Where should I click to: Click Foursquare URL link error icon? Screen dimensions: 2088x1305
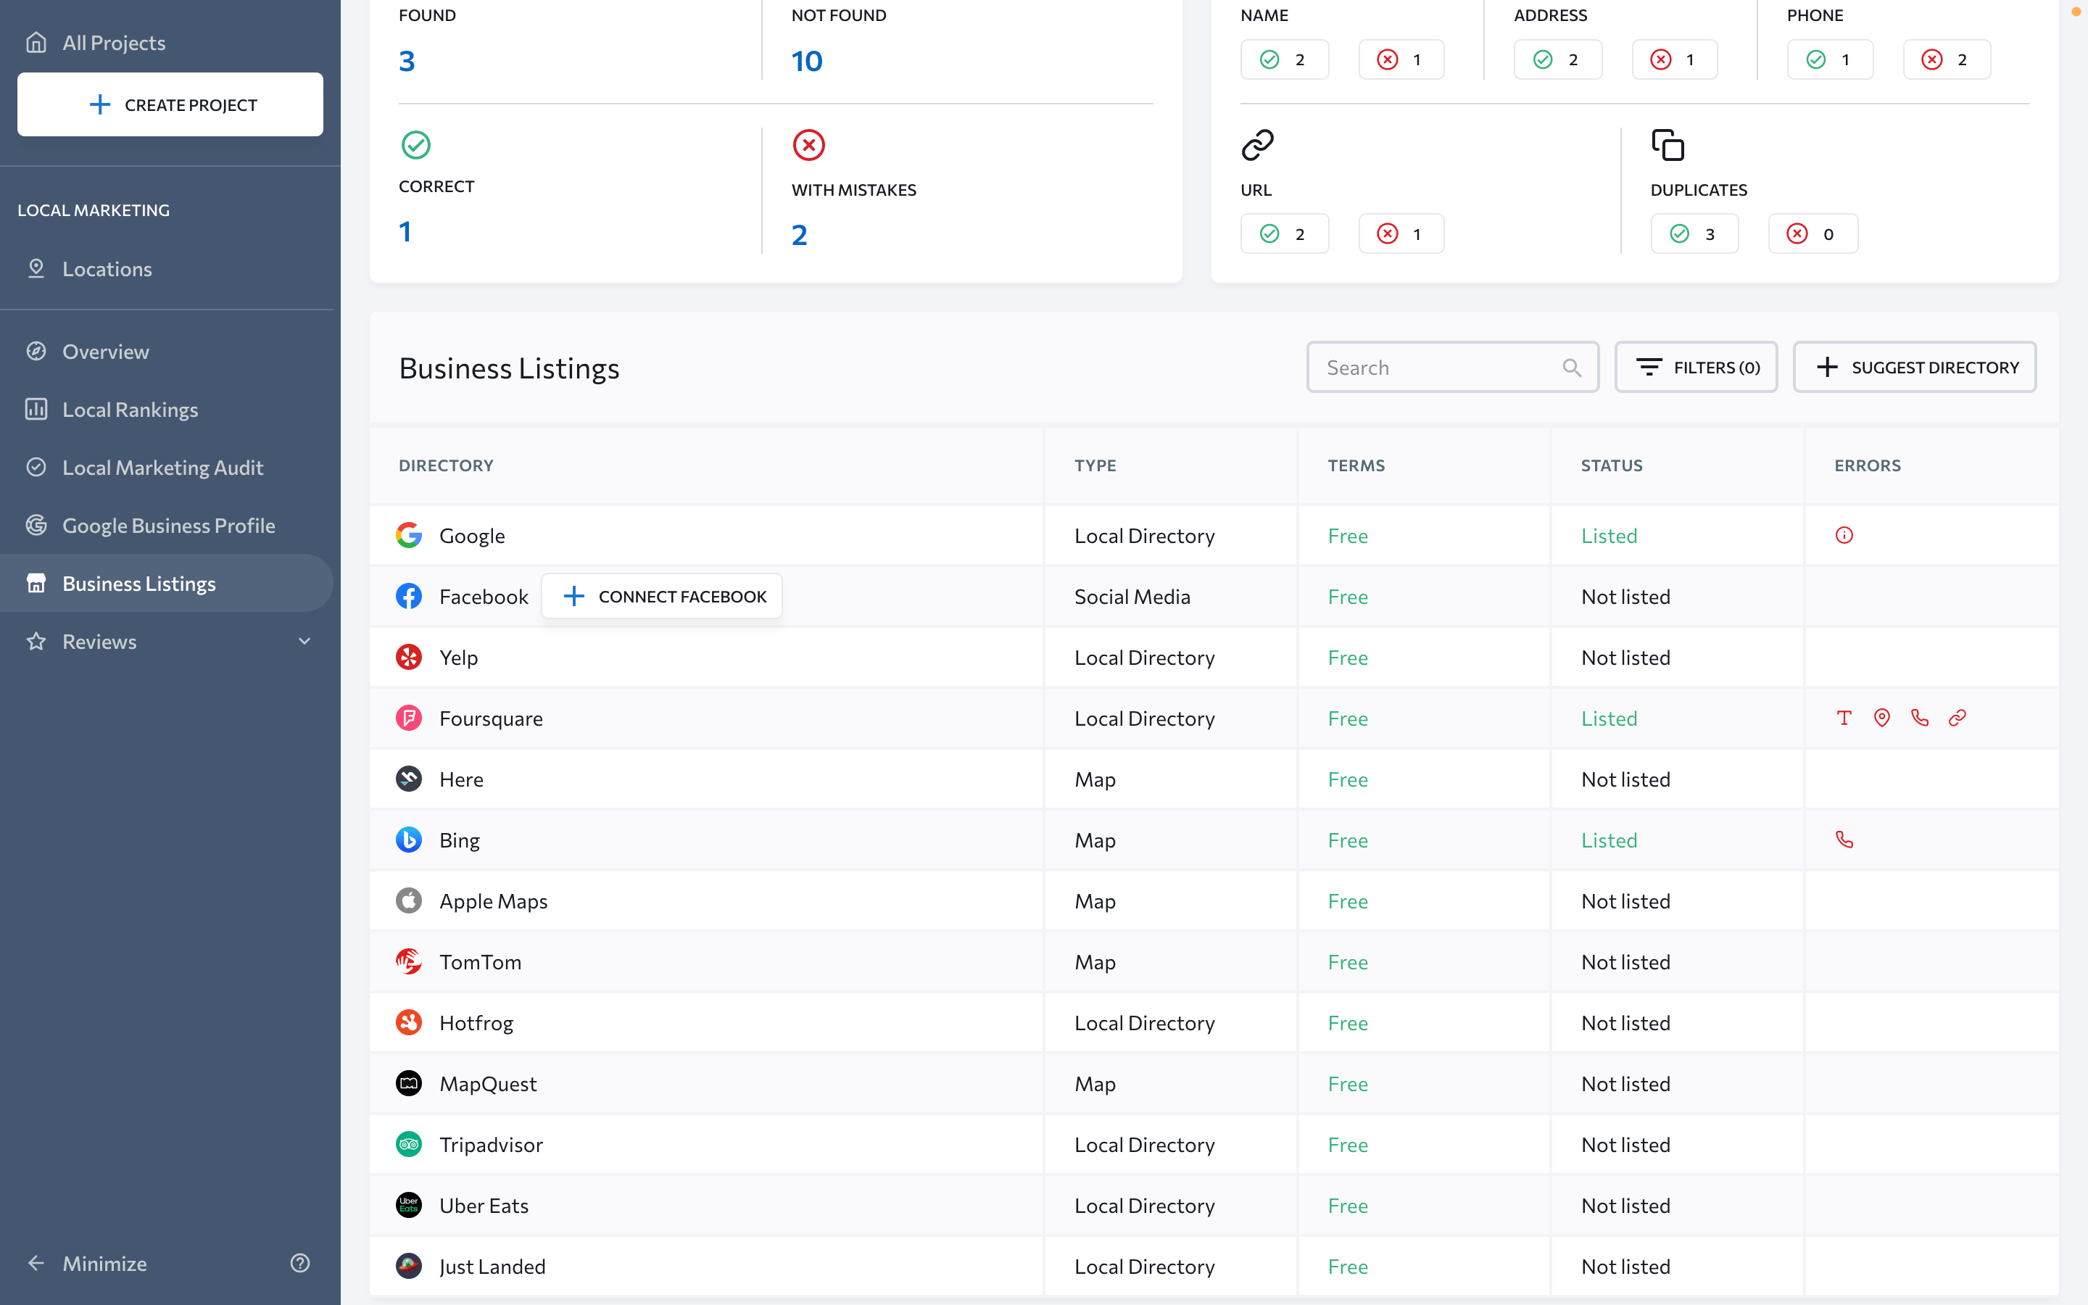coord(1957,718)
